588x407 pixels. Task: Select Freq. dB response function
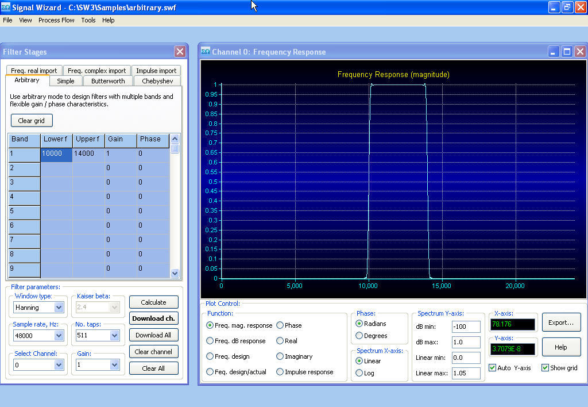(x=210, y=341)
